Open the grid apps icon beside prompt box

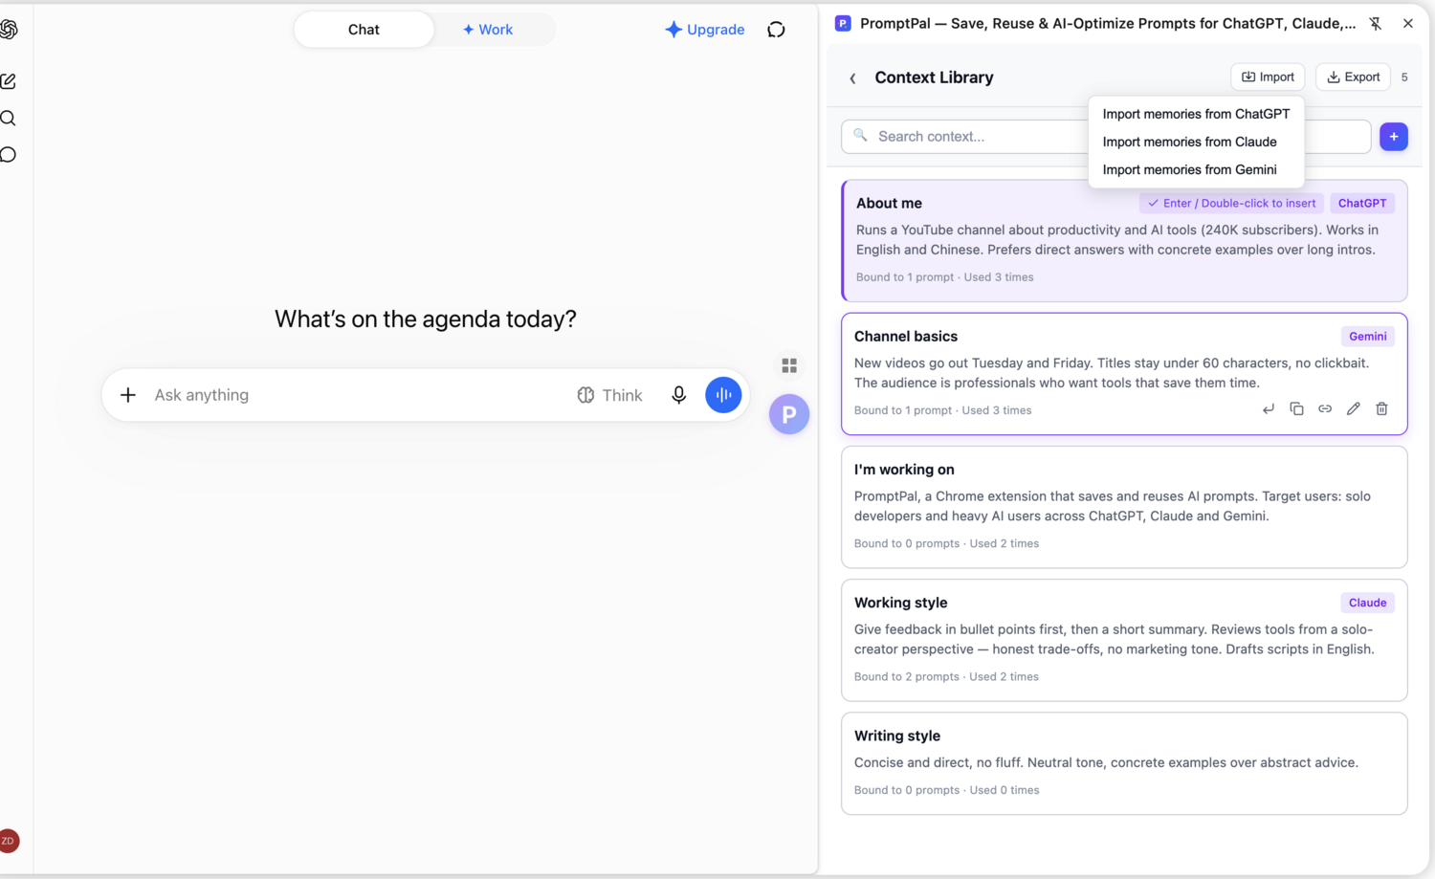click(x=789, y=365)
